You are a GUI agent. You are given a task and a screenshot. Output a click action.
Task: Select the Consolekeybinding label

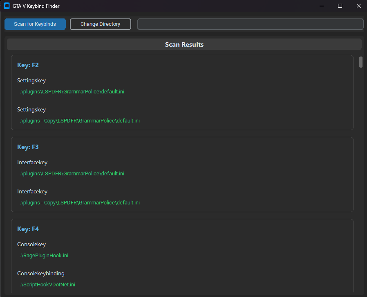click(x=41, y=273)
